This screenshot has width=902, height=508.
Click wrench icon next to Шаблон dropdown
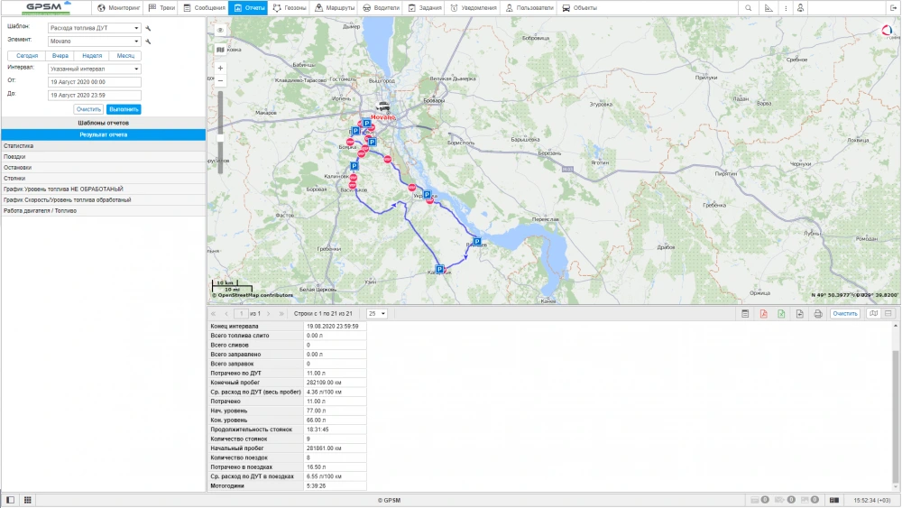pos(148,28)
